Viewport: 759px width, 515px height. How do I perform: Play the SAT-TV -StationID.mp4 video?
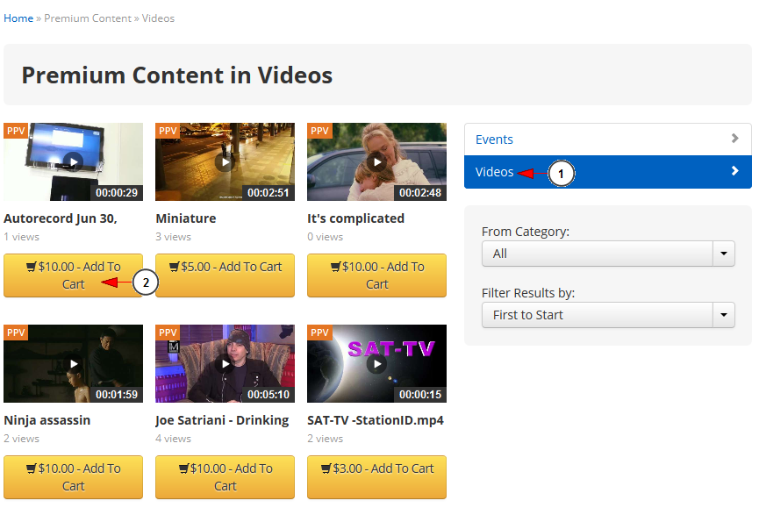tap(376, 363)
